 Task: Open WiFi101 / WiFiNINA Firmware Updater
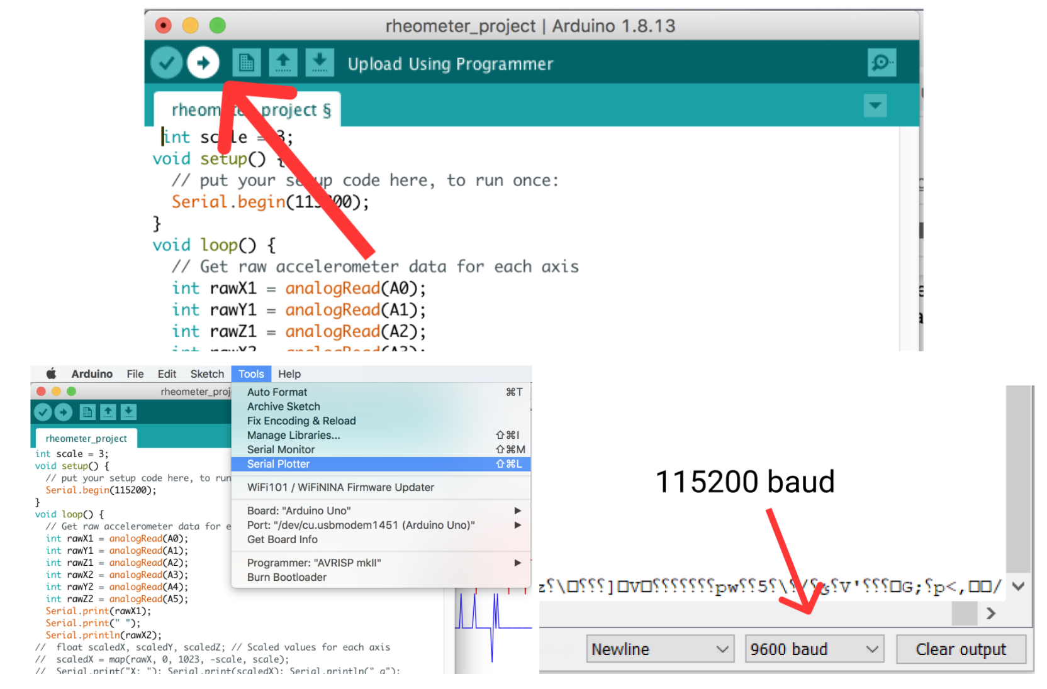point(381,487)
